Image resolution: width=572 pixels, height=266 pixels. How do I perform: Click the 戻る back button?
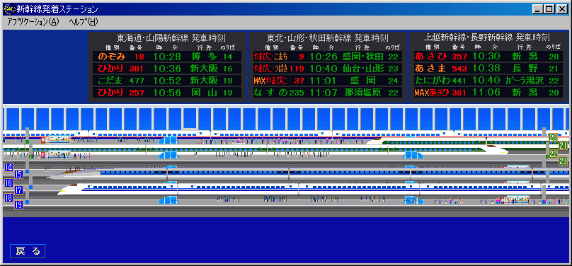[x=28, y=251]
